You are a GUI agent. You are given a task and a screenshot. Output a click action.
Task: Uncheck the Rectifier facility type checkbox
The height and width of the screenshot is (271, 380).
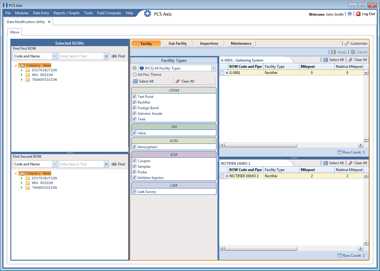click(134, 102)
